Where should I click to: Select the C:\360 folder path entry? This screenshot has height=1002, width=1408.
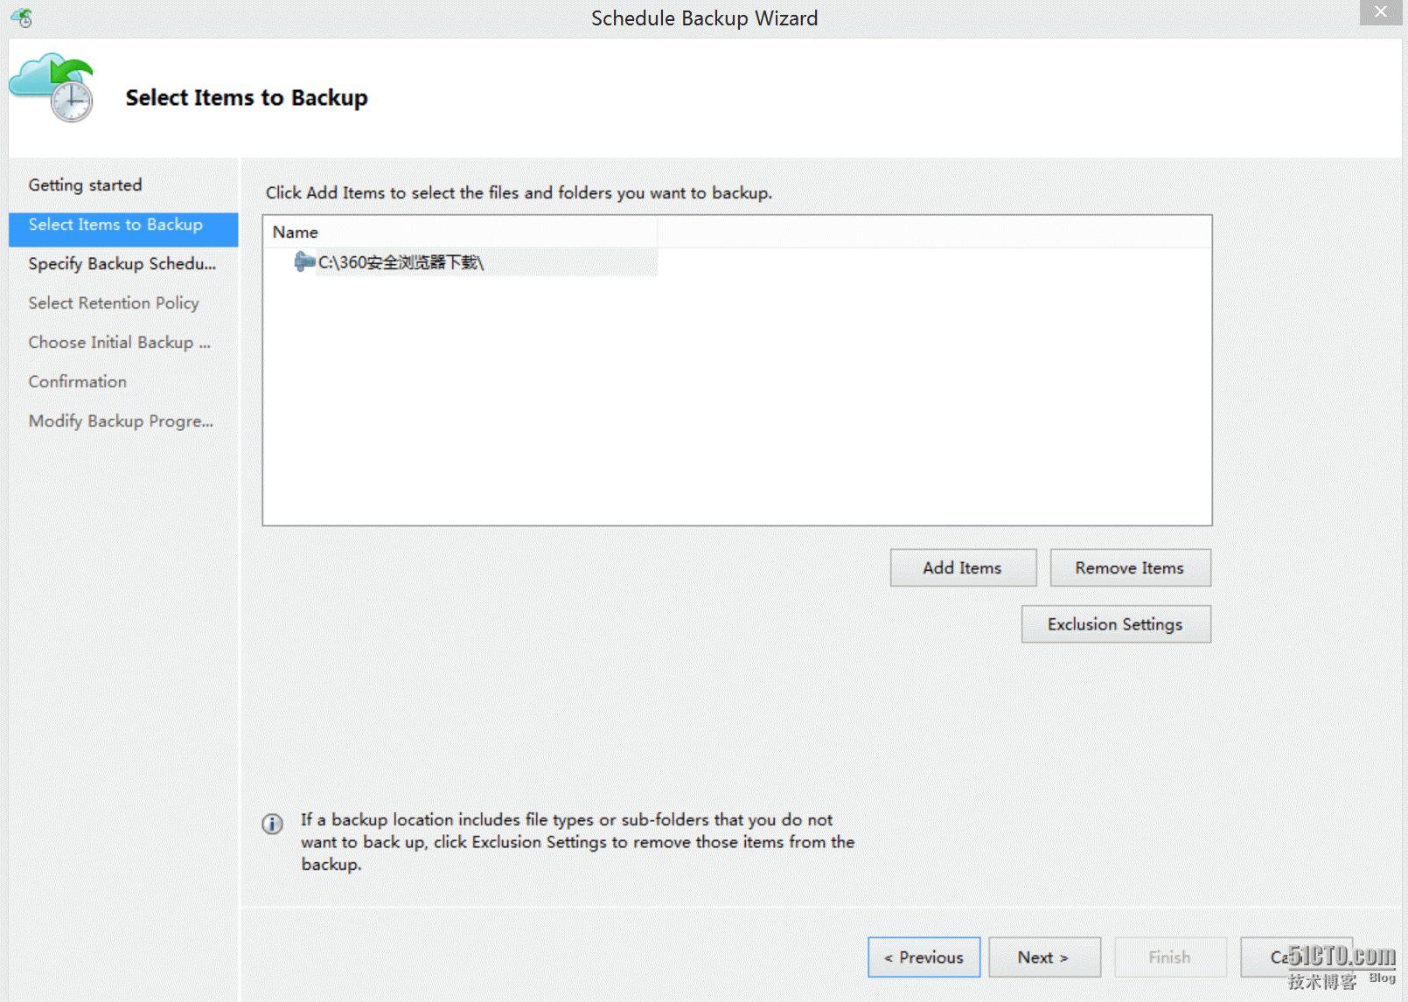pyautogui.click(x=401, y=262)
